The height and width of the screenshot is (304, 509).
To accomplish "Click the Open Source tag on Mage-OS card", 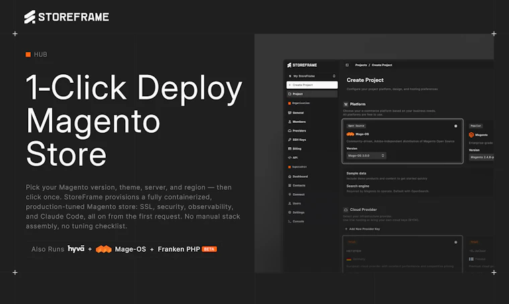I will 356,126.
